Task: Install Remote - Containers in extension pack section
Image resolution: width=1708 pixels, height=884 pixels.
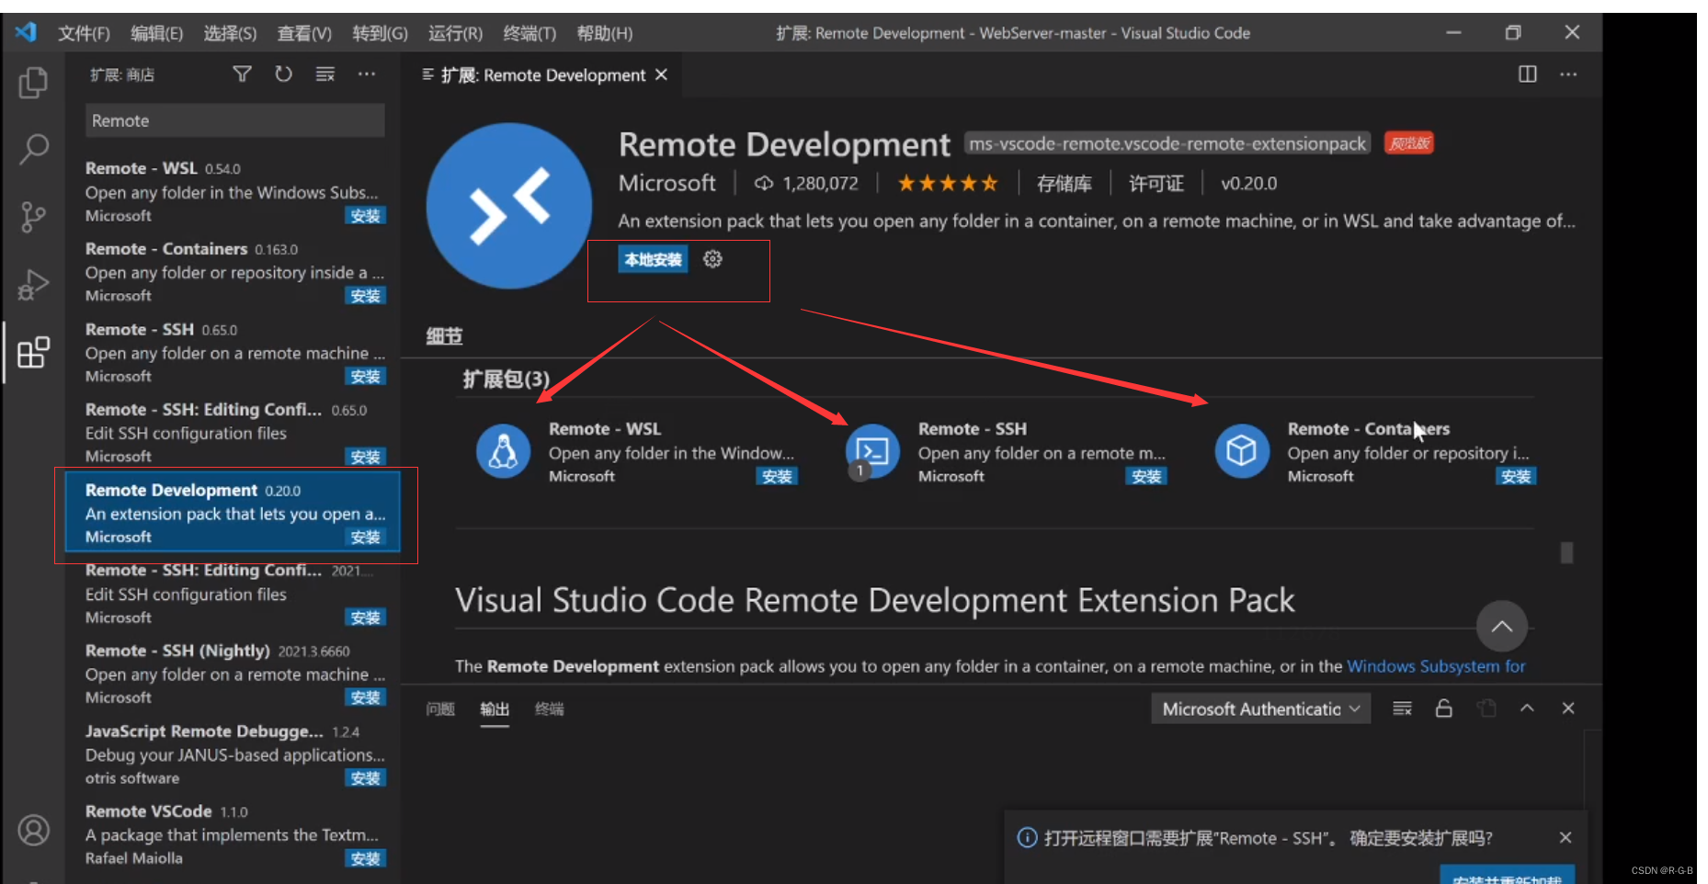Action: click(1516, 476)
